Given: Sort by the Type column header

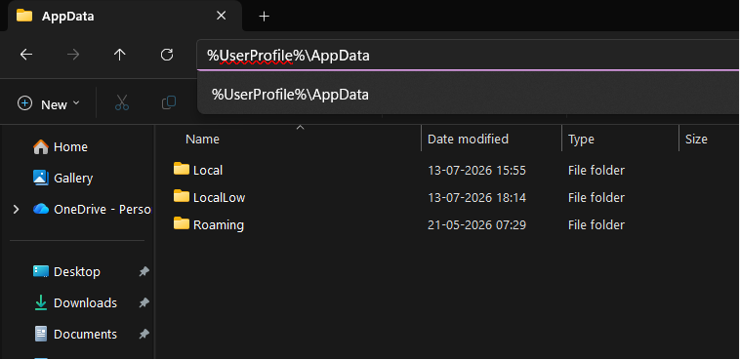Looking at the screenshot, I should click(x=581, y=140).
